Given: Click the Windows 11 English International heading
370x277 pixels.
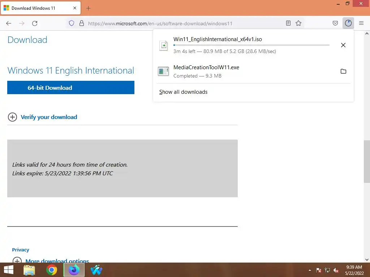Looking at the screenshot, I should [x=71, y=70].
